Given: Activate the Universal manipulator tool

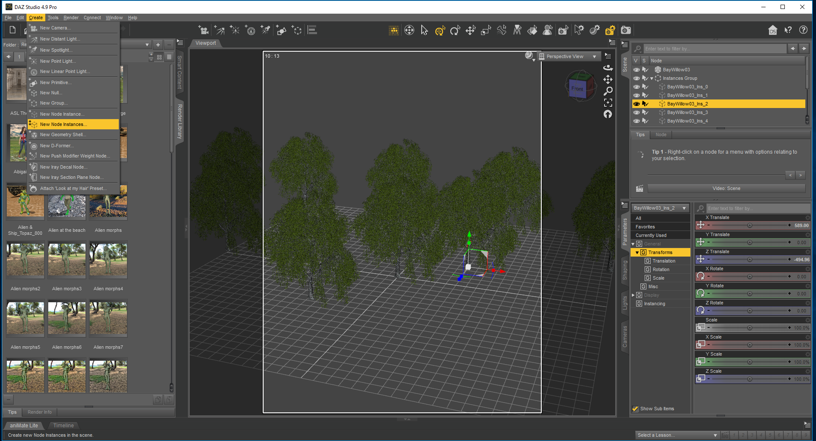Looking at the screenshot, I should tap(440, 30).
